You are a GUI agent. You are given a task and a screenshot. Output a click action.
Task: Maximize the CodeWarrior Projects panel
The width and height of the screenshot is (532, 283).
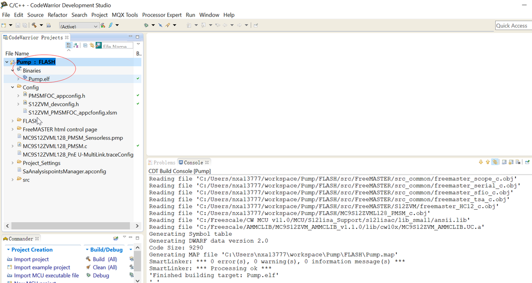(137, 37)
